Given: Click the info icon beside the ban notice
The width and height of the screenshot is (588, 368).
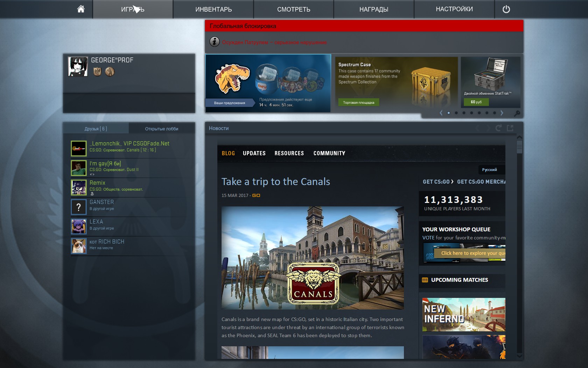Looking at the screenshot, I should [x=215, y=42].
